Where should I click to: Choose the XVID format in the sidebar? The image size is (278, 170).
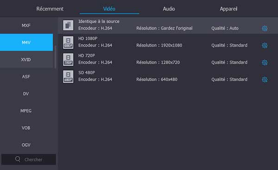click(x=26, y=60)
